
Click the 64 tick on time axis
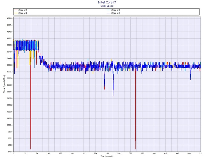pyautogui.click(x=37, y=153)
